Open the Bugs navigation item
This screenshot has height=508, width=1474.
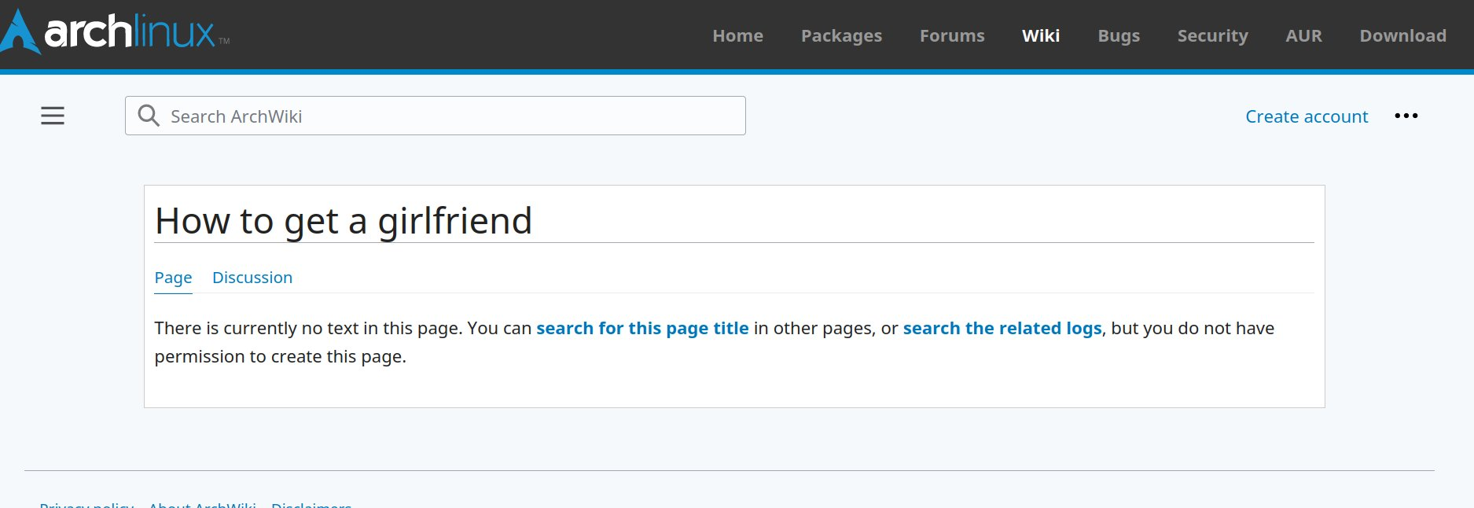click(x=1119, y=35)
